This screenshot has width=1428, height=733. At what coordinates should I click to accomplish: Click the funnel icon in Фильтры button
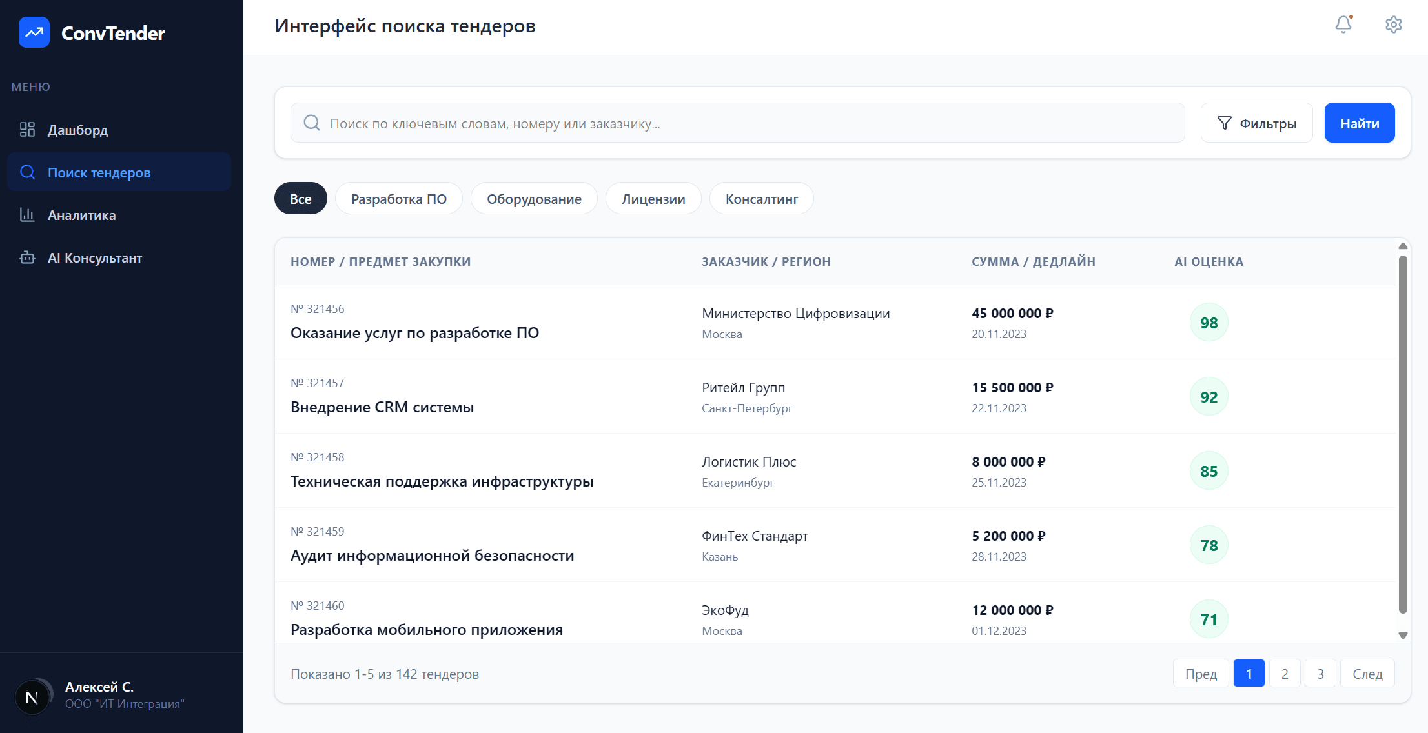point(1224,123)
